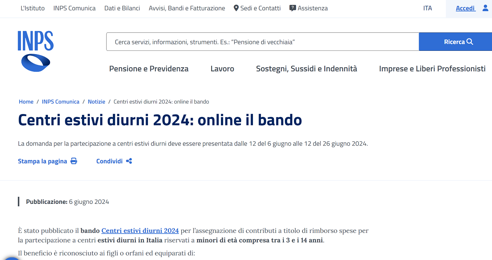The image size is (492, 260).
Task: Expand Lavoro navigation menu
Action: click(x=222, y=68)
